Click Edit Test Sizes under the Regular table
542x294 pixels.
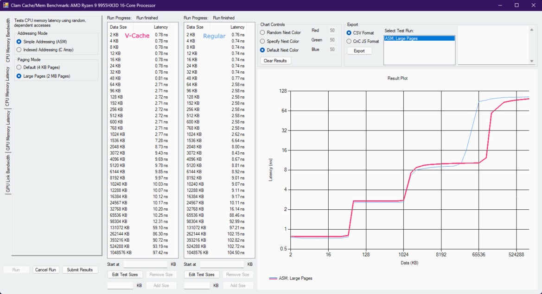pos(202,275)
